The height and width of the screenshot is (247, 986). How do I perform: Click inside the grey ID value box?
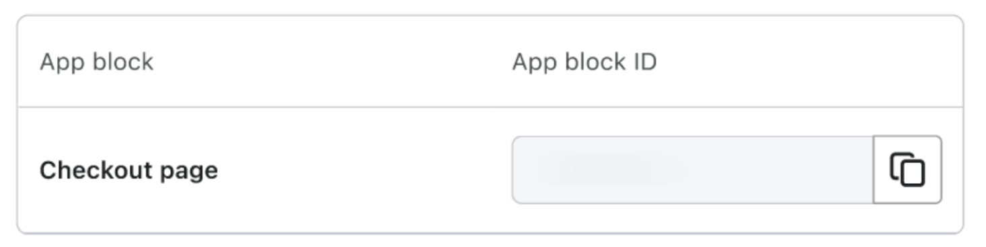tap(693, 170)
